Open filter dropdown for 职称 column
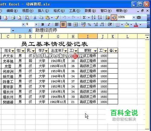This screenshot has width=151, height=131. point(95,51)
